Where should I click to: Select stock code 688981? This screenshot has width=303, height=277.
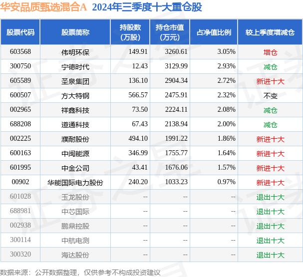pyautogui.click(x=20, y=211)
